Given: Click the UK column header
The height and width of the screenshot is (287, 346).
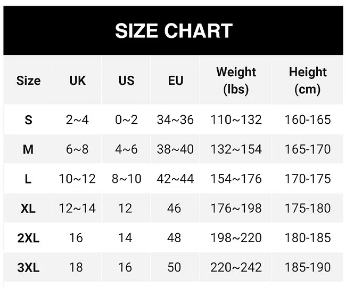Looking at the screenshot, I should click(77, 81).
